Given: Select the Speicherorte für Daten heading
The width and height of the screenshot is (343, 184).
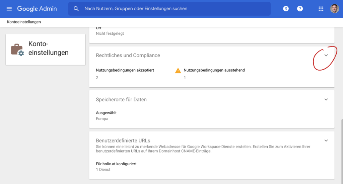Looking at the screenshot, I should click(x=121, y=99).
